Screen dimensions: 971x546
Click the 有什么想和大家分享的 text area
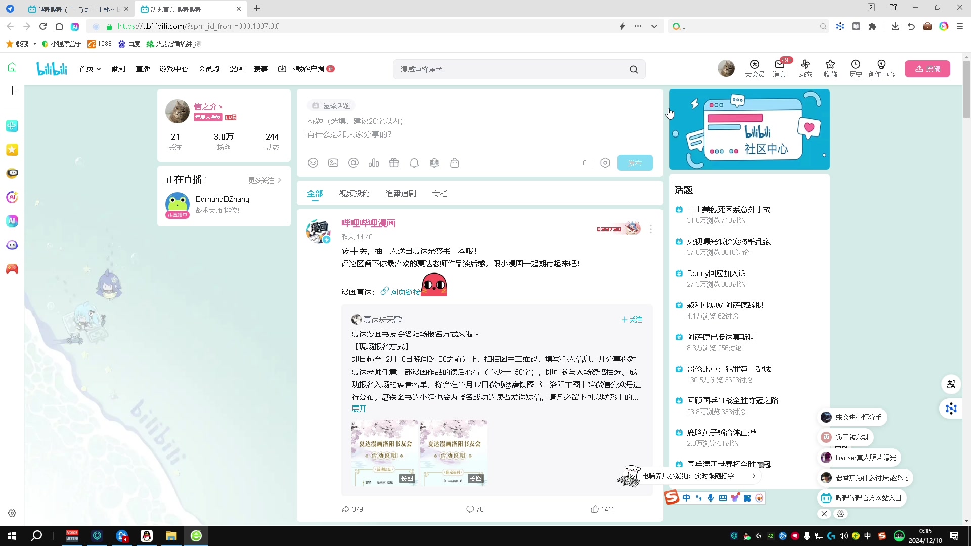479,134
